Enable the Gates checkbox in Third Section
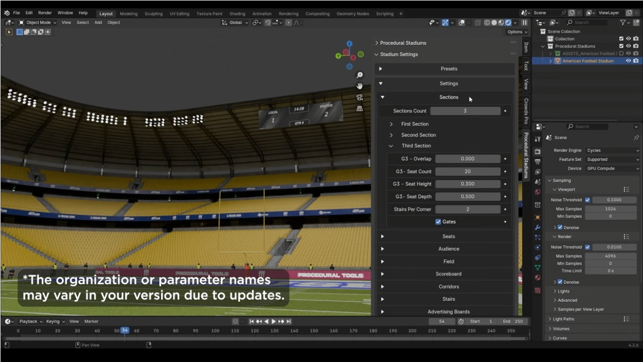Screen dimensions: 643x362 (438, 221)
